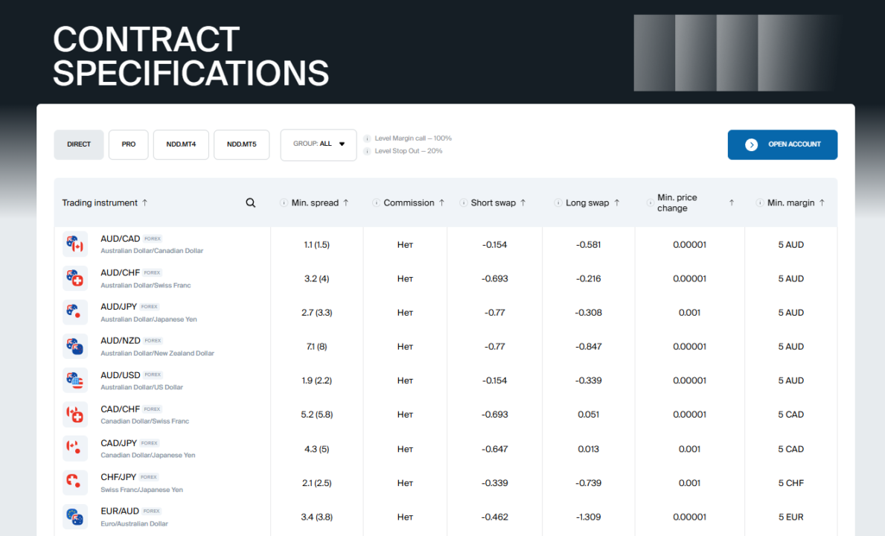Switch to the PRO account tab
885x536 pixels.
(128, 144)
